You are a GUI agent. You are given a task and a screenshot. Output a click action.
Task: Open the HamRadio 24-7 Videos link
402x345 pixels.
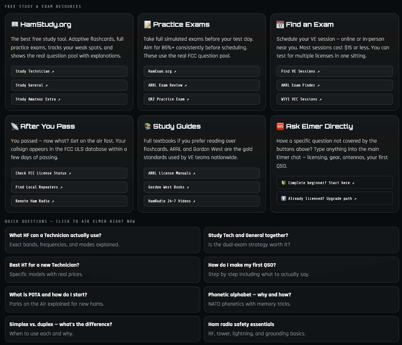coord(202,201)
